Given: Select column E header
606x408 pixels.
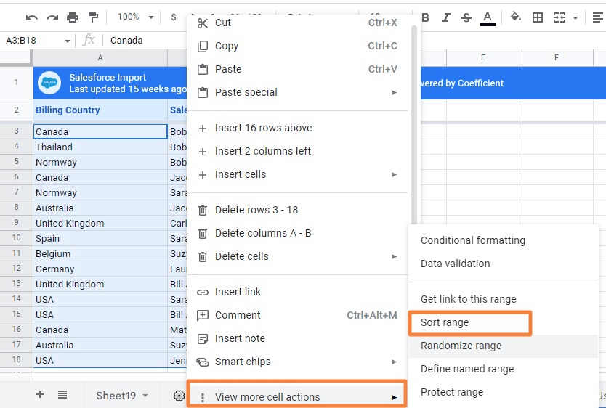Looking at the screenshot, I should click(x=483, y=58).
